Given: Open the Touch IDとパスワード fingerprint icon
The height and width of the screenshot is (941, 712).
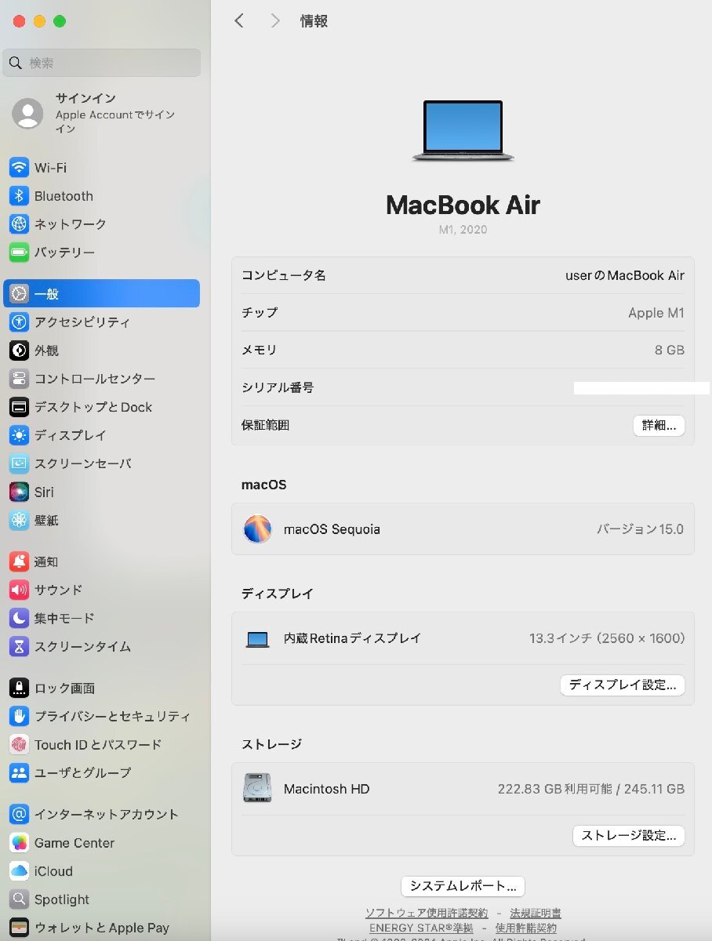Looking at the screenshot, I should 20,744.
